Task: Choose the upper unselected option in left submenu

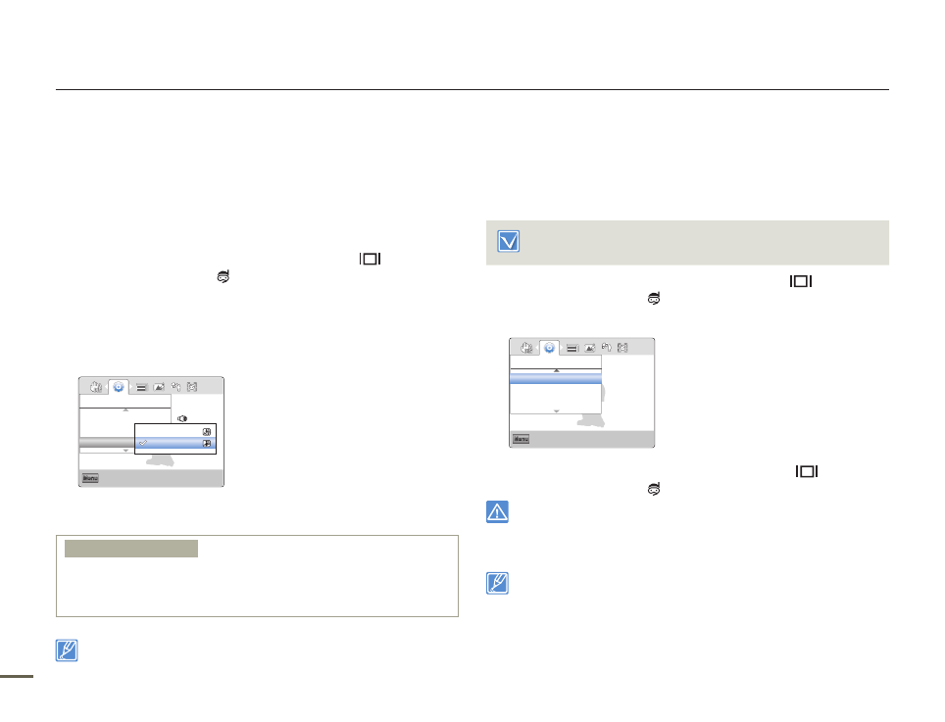Action: coord(174,431)
